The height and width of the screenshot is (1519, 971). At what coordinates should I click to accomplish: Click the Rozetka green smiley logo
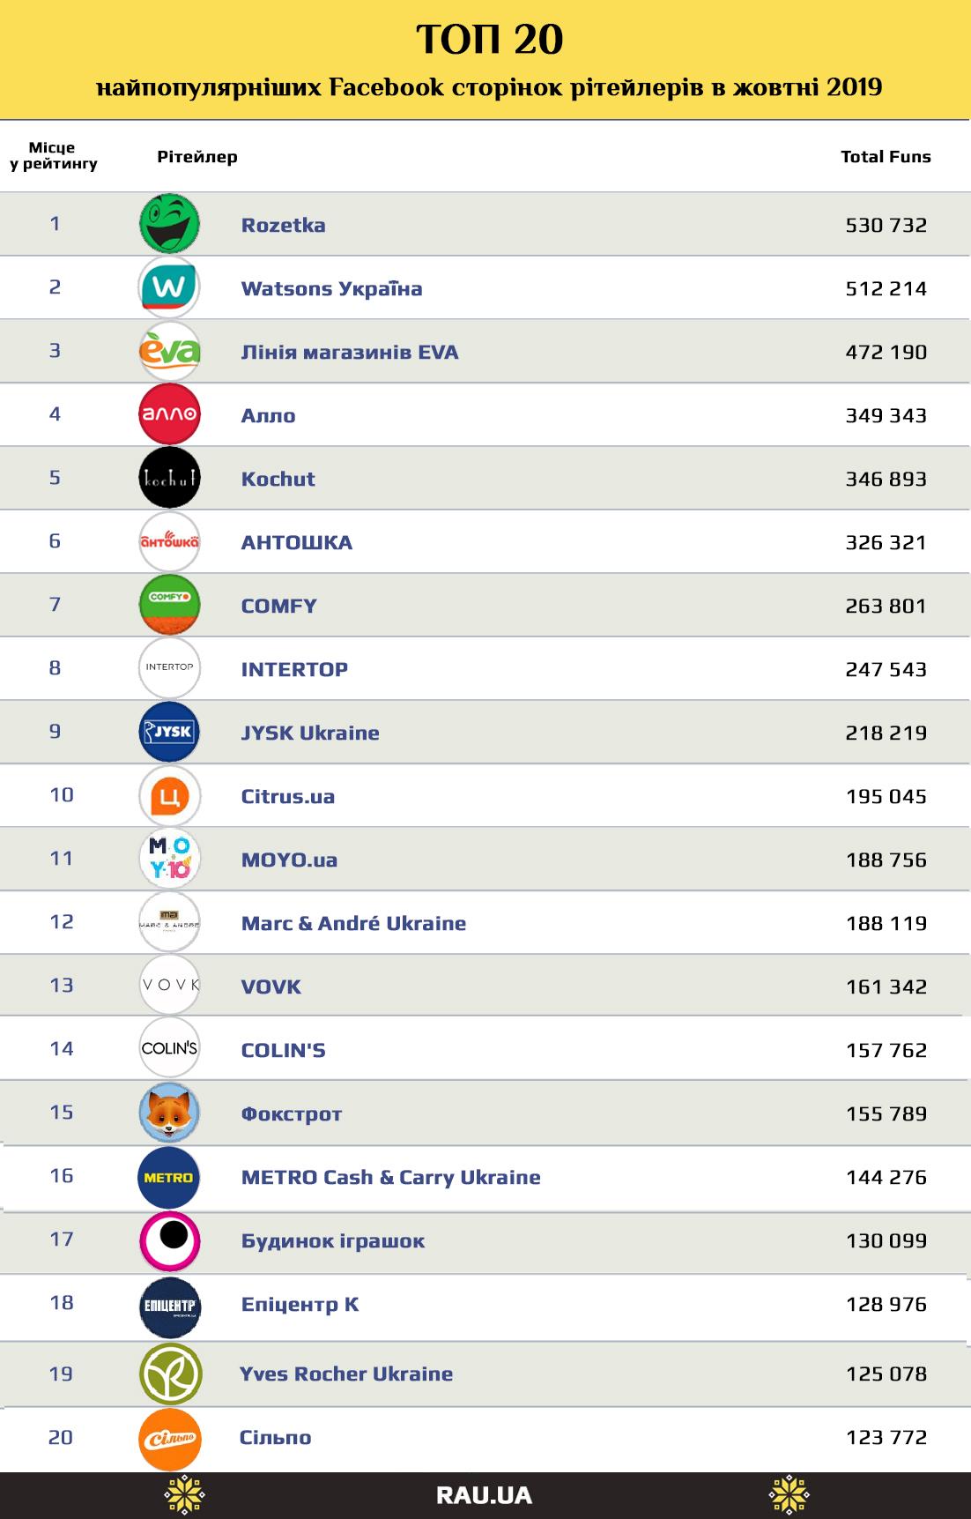click(x=169, y=224)
